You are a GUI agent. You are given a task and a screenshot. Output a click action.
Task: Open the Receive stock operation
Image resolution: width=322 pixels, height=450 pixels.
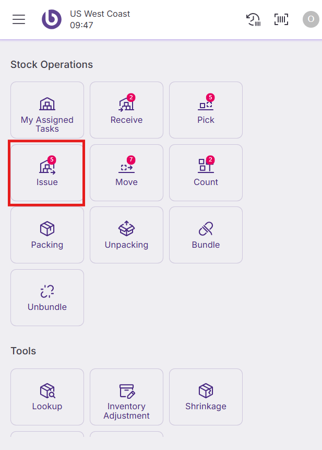(126, 110)
